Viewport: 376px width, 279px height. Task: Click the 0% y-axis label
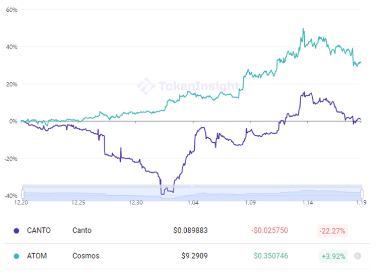click(13, 121)
